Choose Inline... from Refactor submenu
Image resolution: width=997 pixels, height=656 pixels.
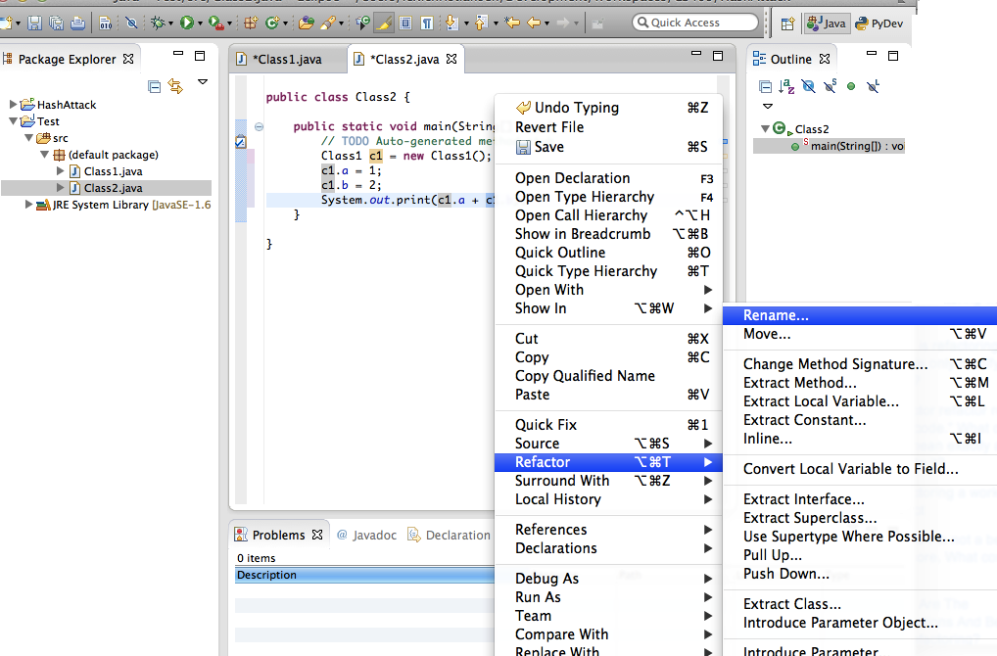(860, 439)
